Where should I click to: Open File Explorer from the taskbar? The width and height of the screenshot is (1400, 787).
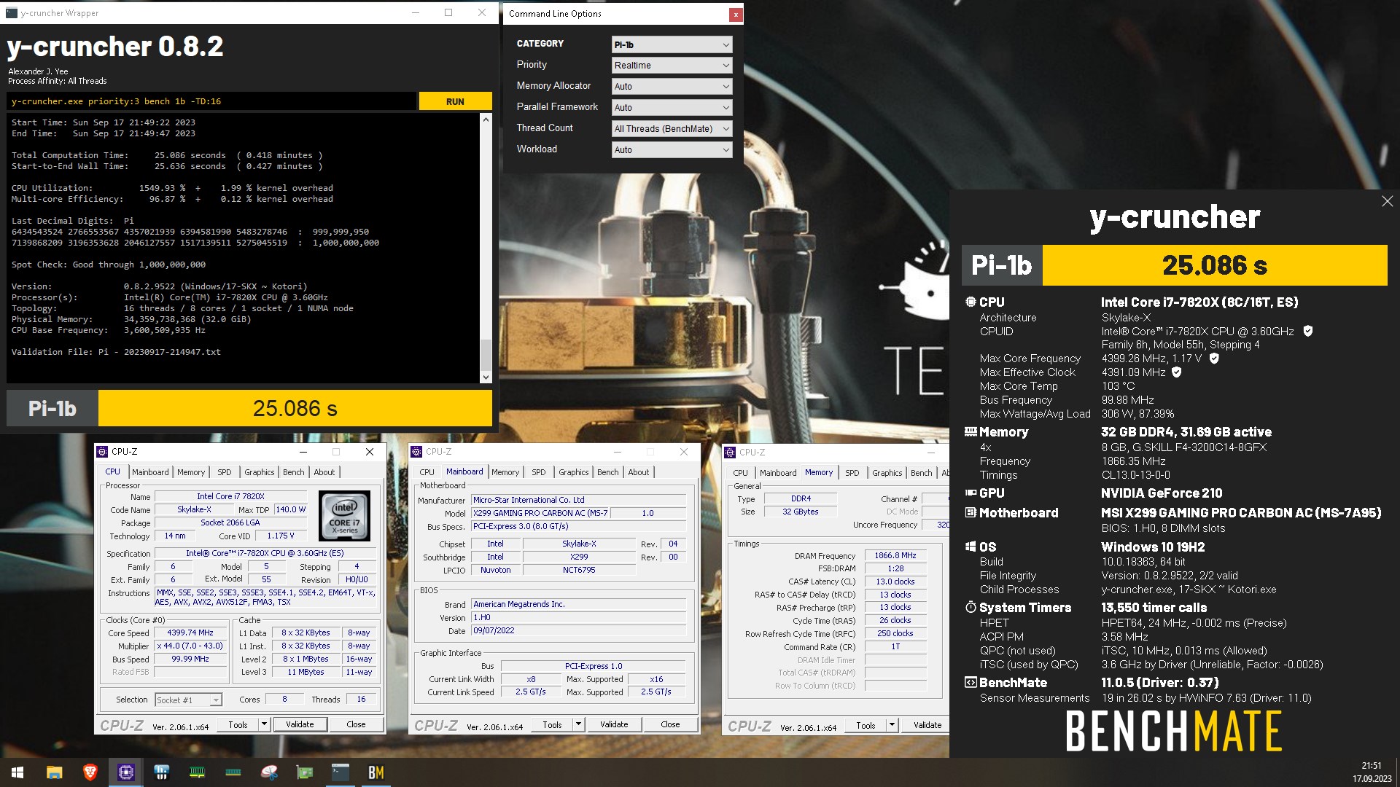55,772
